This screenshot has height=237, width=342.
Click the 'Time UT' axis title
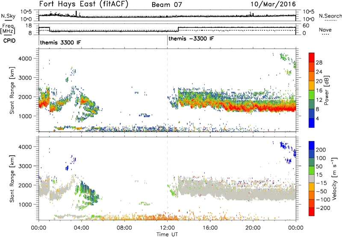tap(167, 234)
